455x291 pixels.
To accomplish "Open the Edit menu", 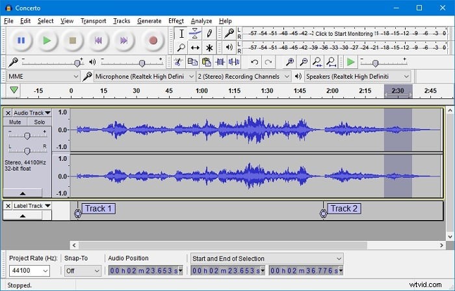I will [25, 21].
